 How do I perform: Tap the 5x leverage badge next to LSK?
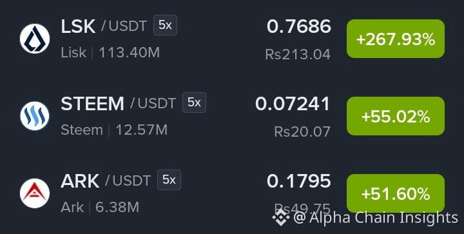point(165,25)
